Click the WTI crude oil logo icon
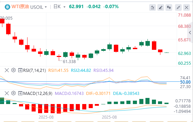This screenshot has width=193, height=122. 7,7
